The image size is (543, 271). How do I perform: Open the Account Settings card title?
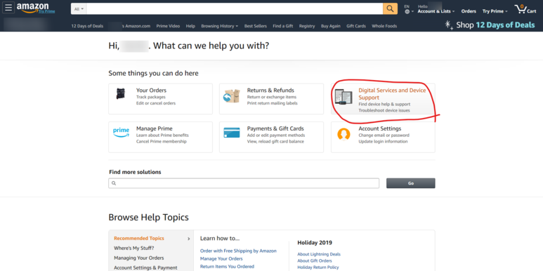click(x=380, y=128)
